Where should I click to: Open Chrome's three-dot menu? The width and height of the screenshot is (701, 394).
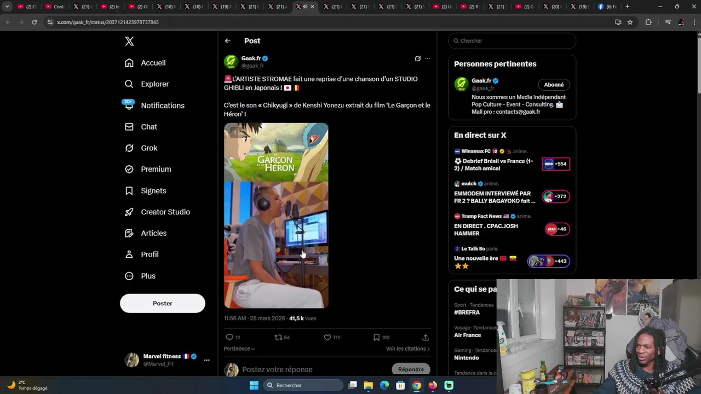coord(694,22)
